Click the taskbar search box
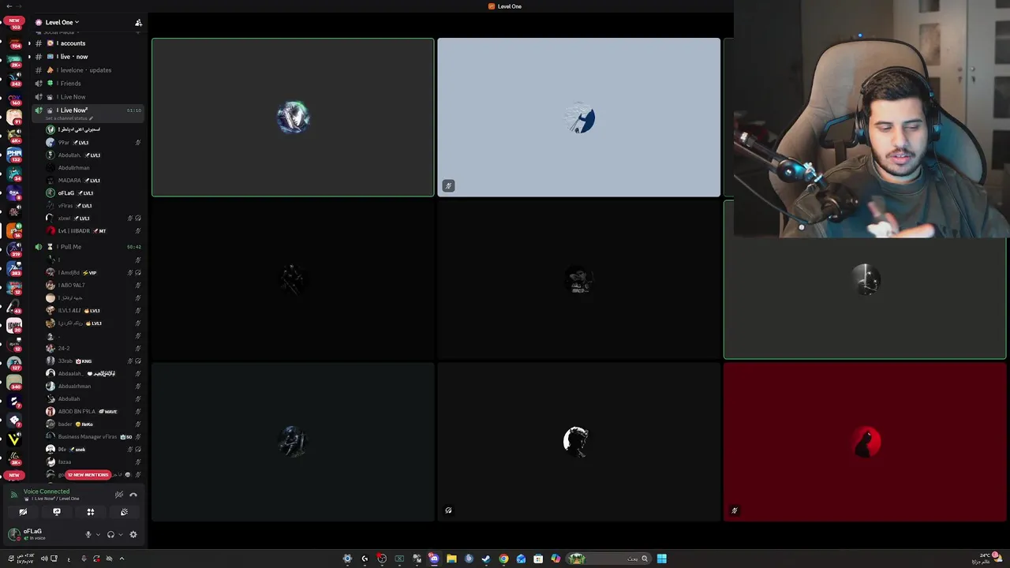The width and height of the screenshot is (1010, 568). (609, 559)
